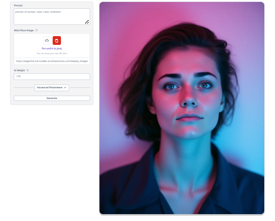Click the generated neon portrait image

(x=182, y=108)
